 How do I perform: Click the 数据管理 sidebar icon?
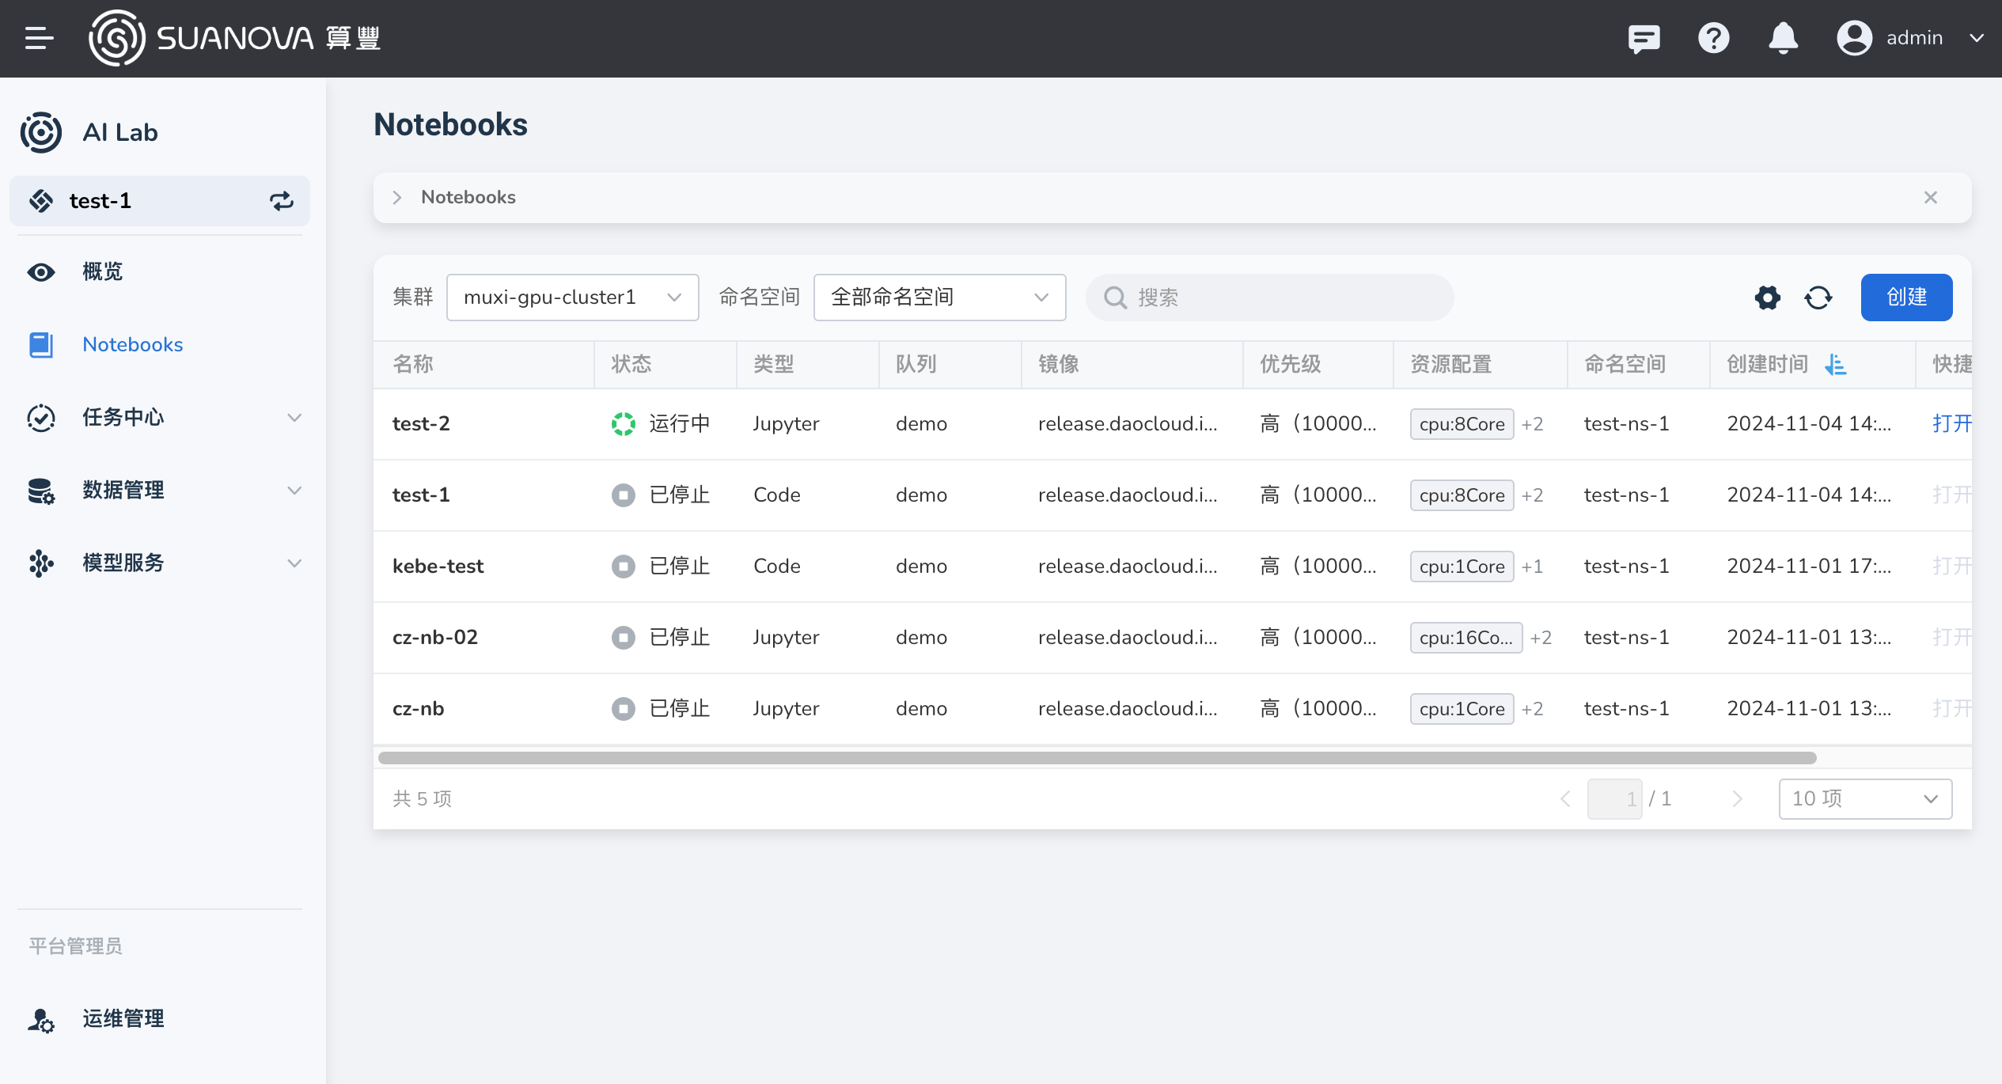pos(41,491)
